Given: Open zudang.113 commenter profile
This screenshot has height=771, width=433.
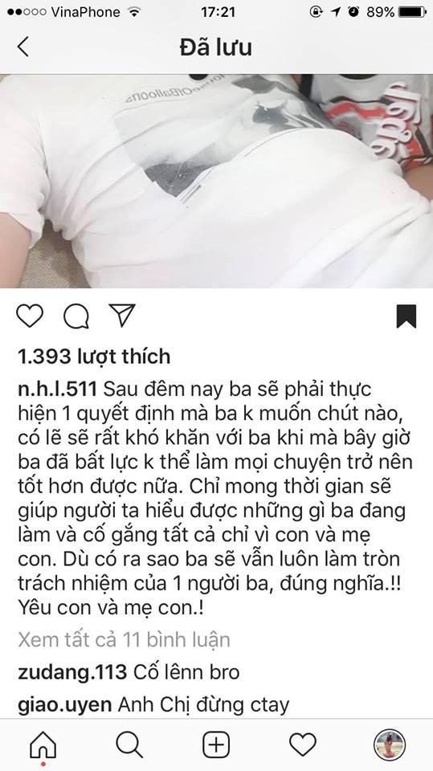Looking at the screenshot, I should point(72,672).
